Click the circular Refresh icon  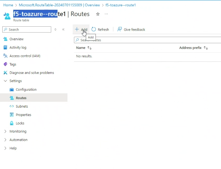tap(94, 29)
